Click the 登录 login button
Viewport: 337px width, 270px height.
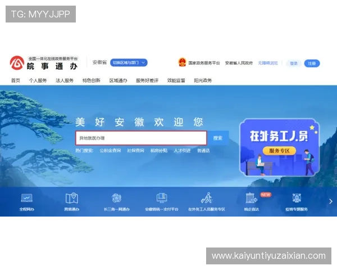pyautogui.click(x=294, y=64)
